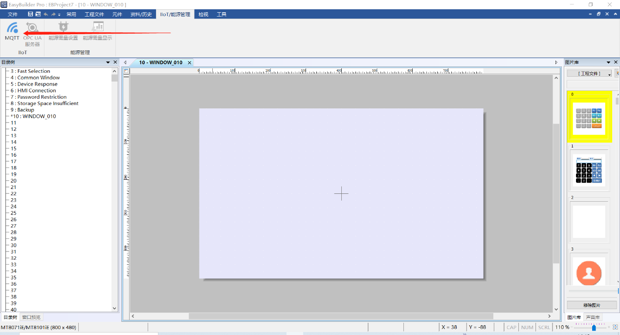Open the 图片库 panel options dropdown arrow
Screen dimensions: 620x335
click(609, 62)
